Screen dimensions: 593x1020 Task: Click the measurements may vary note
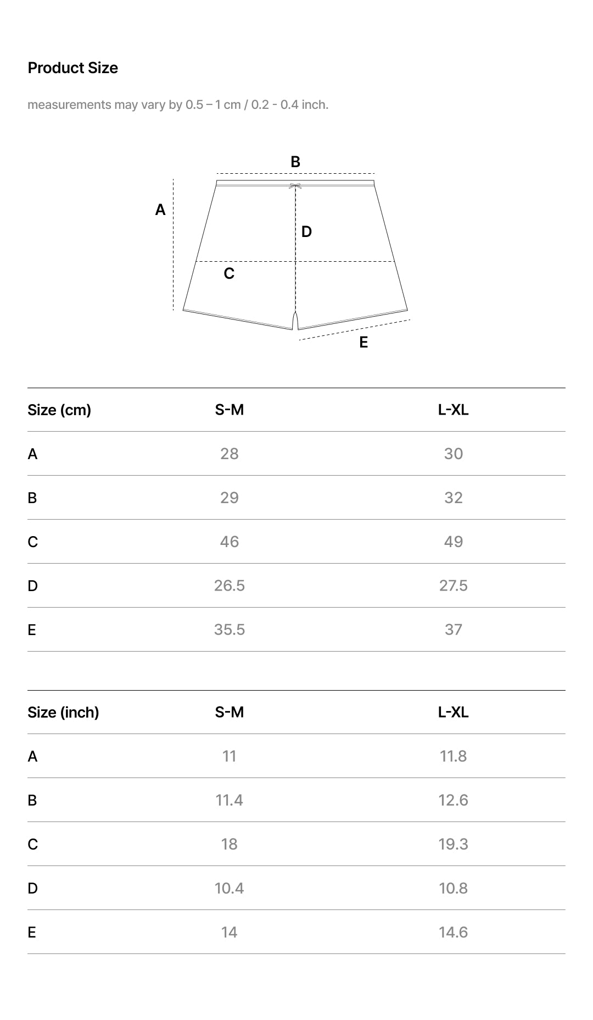click(178, 104)
